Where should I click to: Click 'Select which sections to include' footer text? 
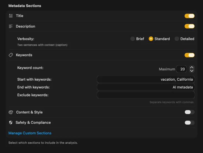pyautogui.click(x=43, y=143)
